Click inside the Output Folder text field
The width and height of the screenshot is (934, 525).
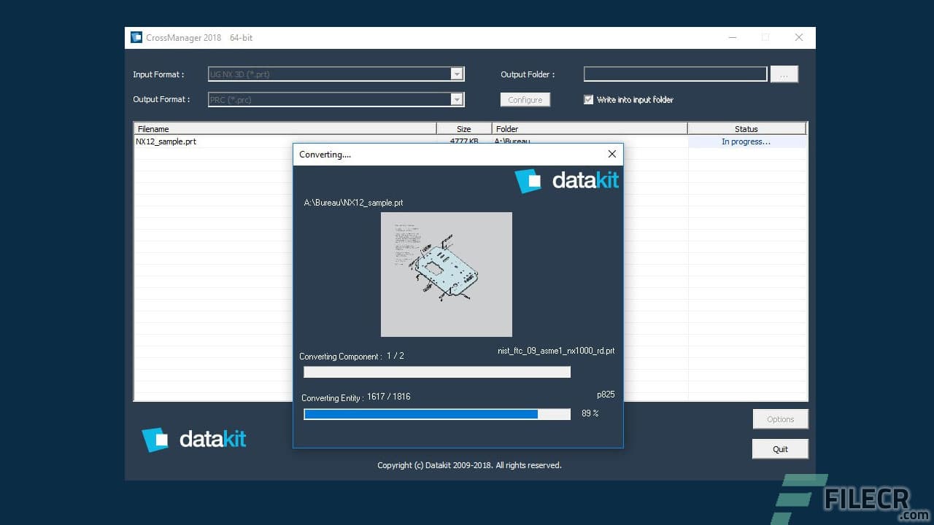tap(674, 74)
